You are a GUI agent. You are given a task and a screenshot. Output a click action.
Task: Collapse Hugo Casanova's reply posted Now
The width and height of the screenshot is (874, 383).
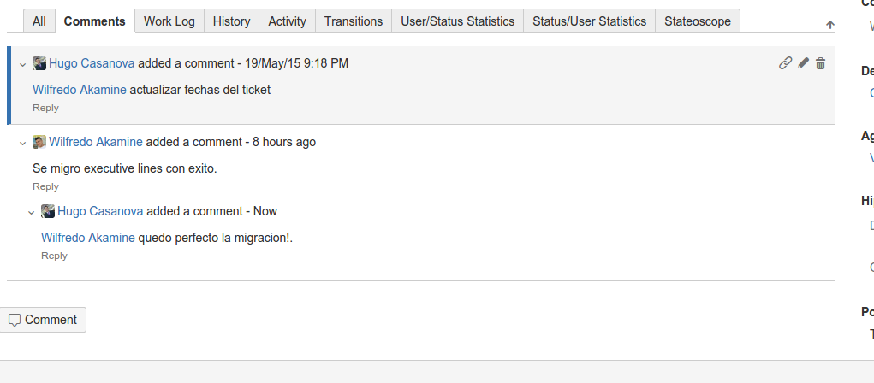coord(32,212)
